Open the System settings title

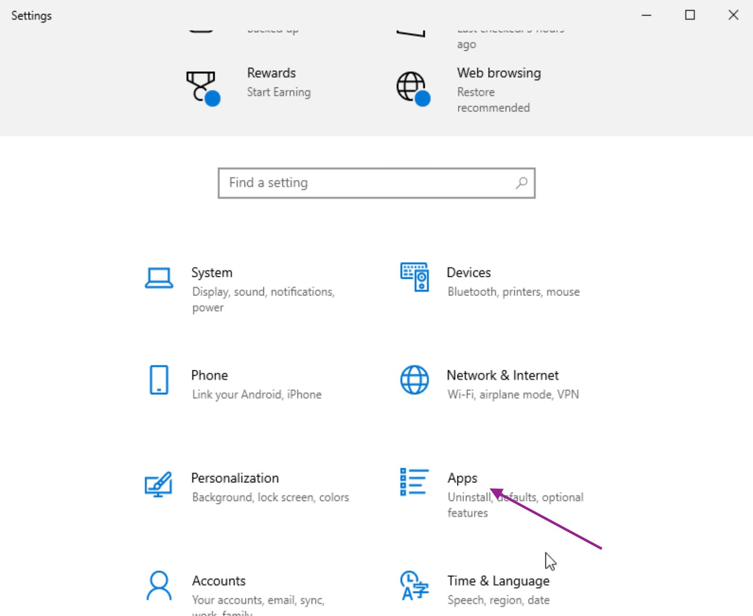(212, 273)
